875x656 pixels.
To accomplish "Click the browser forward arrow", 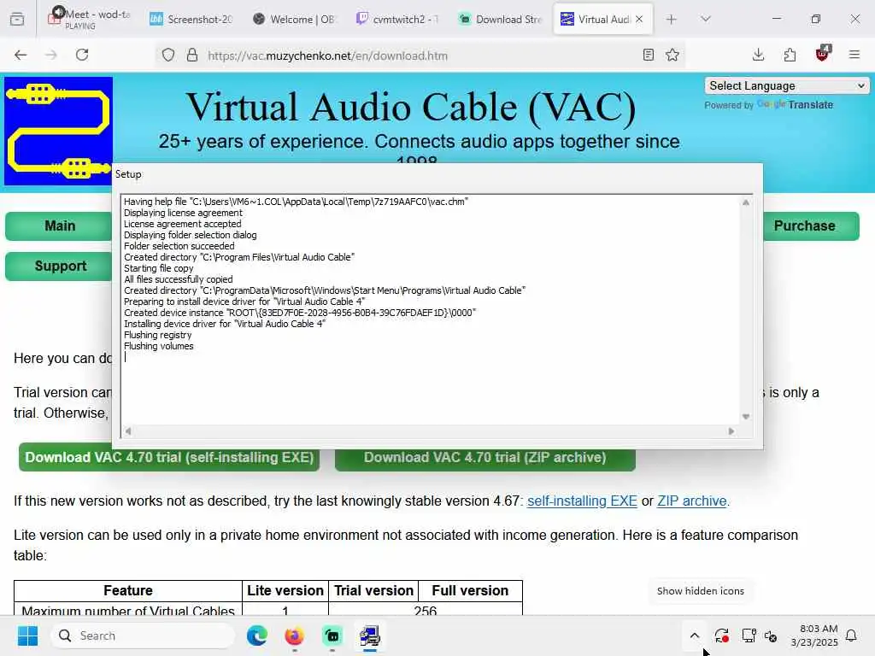I will (x=51, y=55).
